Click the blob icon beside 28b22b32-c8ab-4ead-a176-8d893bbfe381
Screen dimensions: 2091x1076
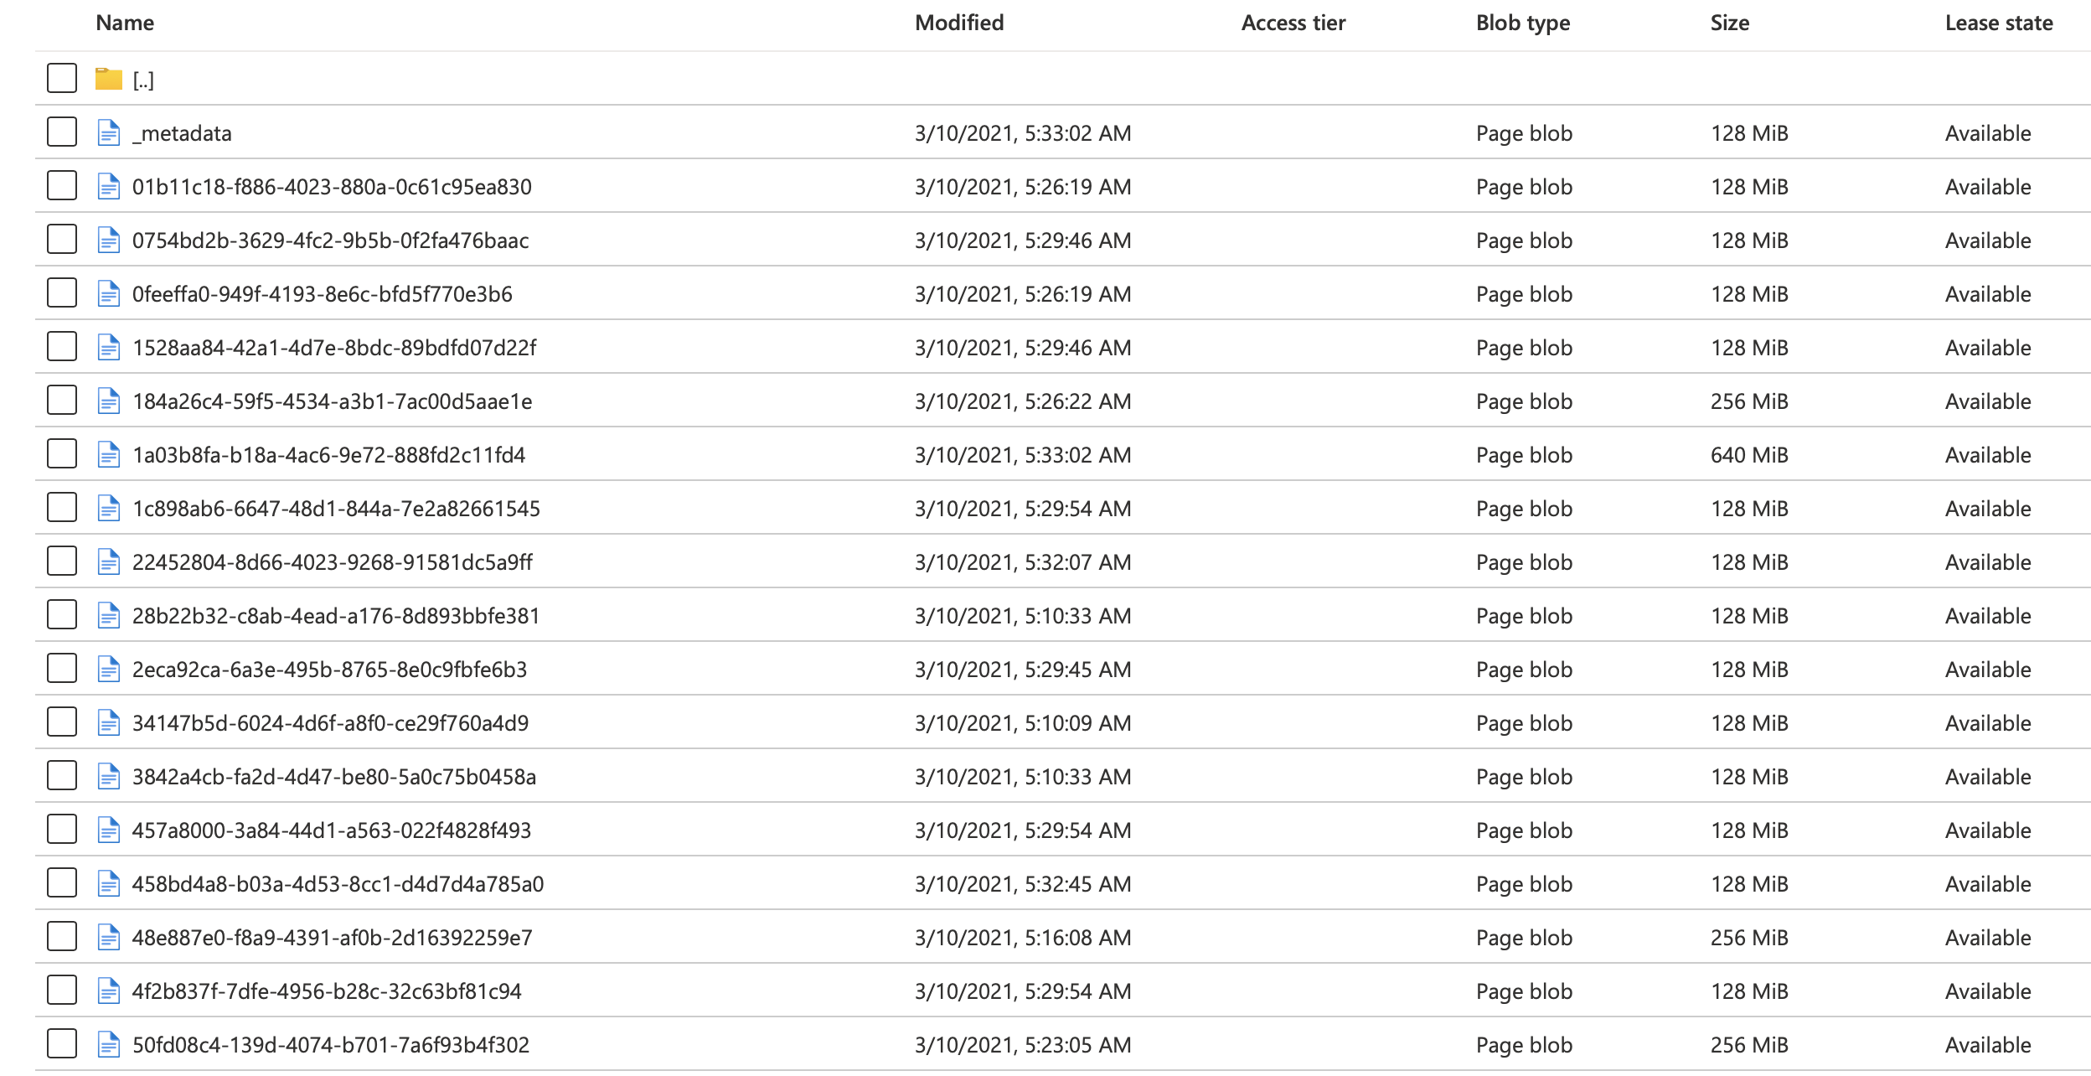click(109, 616)
